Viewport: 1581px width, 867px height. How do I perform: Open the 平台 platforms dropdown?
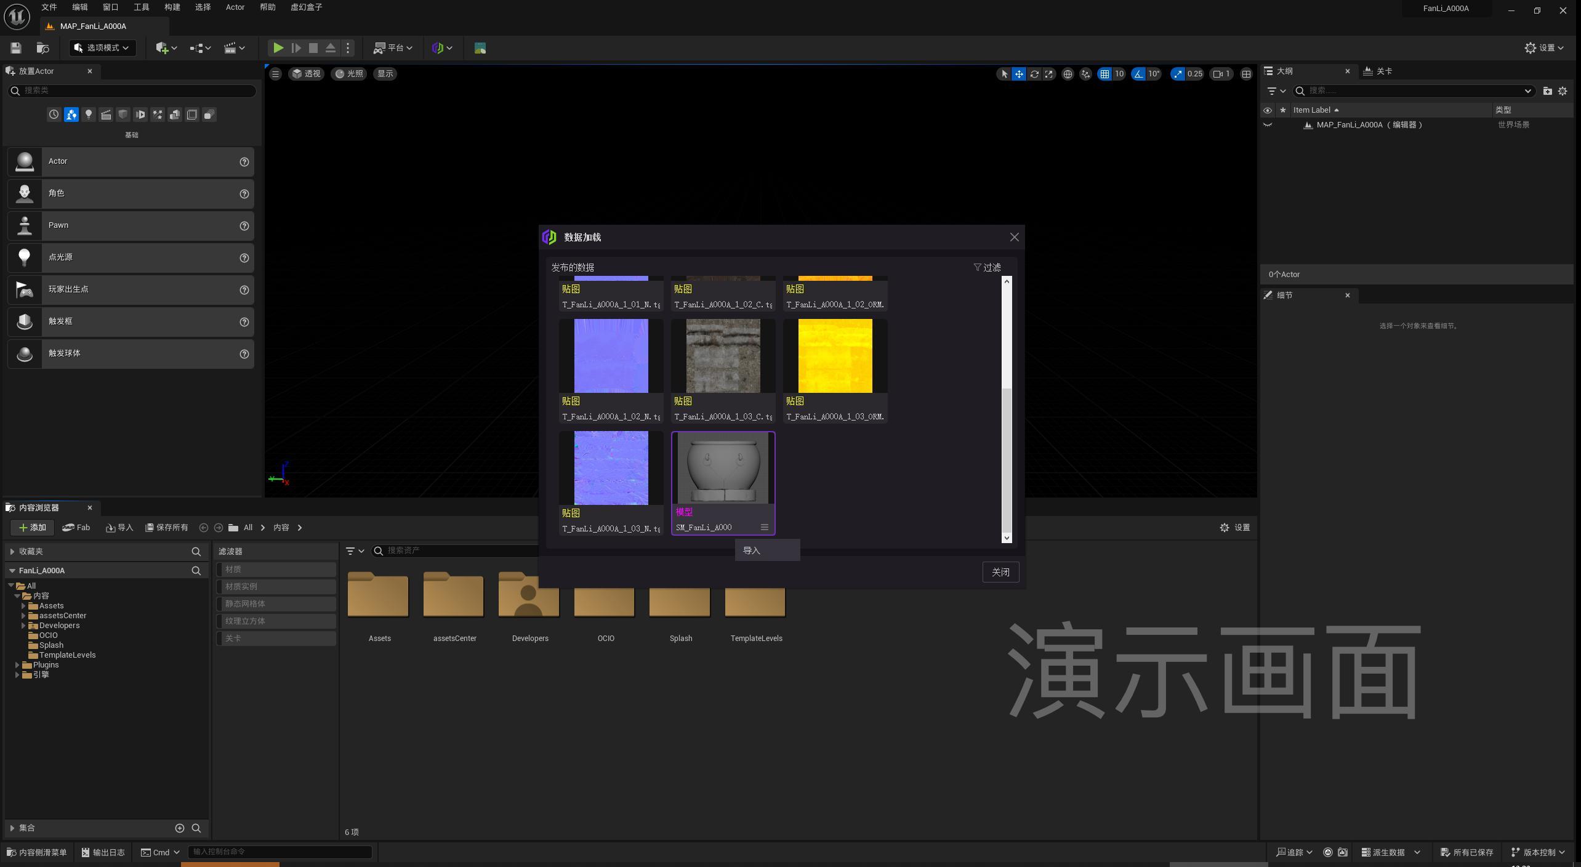point(393,48)
